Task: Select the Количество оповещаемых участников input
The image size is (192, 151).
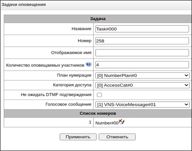Action: click(142, 65)
